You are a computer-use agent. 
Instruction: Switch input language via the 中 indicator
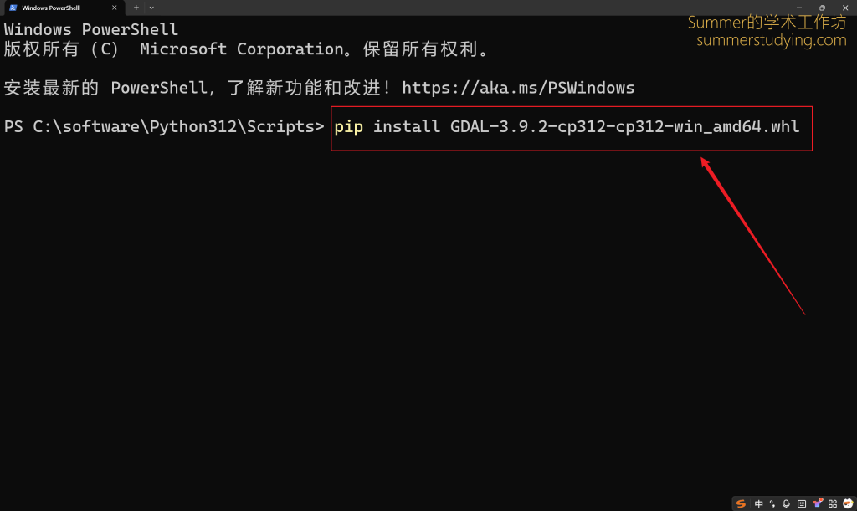click(x=758, y=503)
